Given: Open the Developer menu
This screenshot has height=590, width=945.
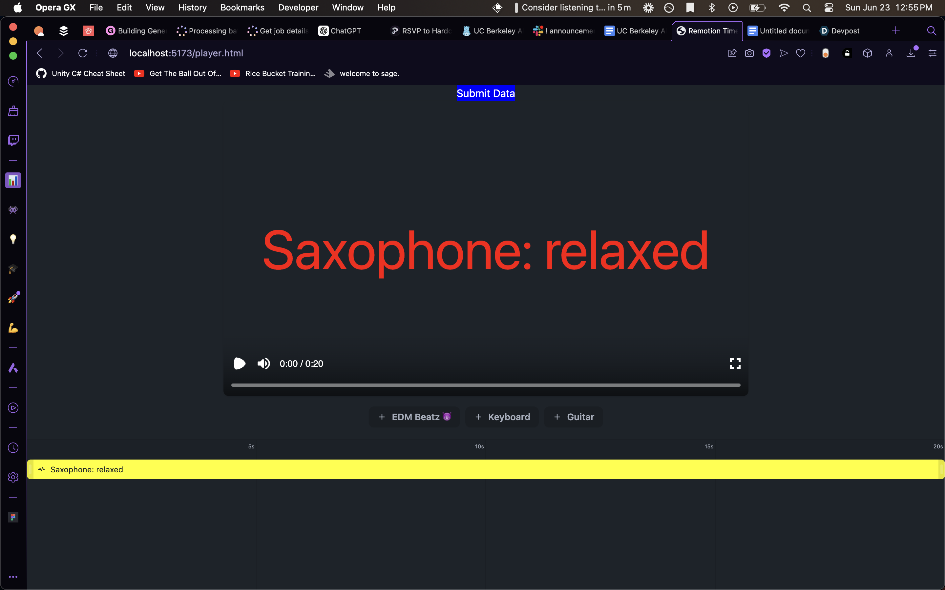Looking at the screenshot, I should (298, 8).
